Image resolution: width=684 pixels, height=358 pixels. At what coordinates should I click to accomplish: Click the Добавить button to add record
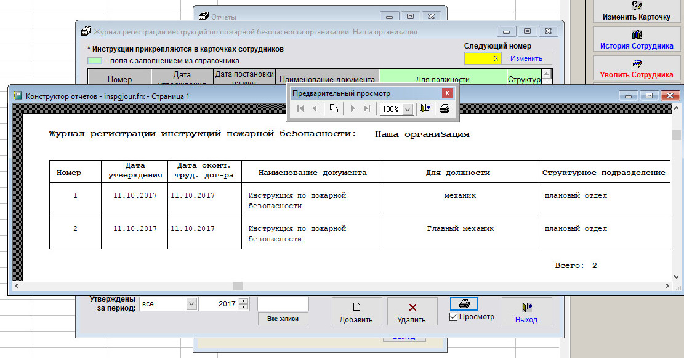tap(356, 312)
